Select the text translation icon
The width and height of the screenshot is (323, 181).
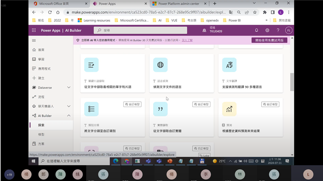229,65
